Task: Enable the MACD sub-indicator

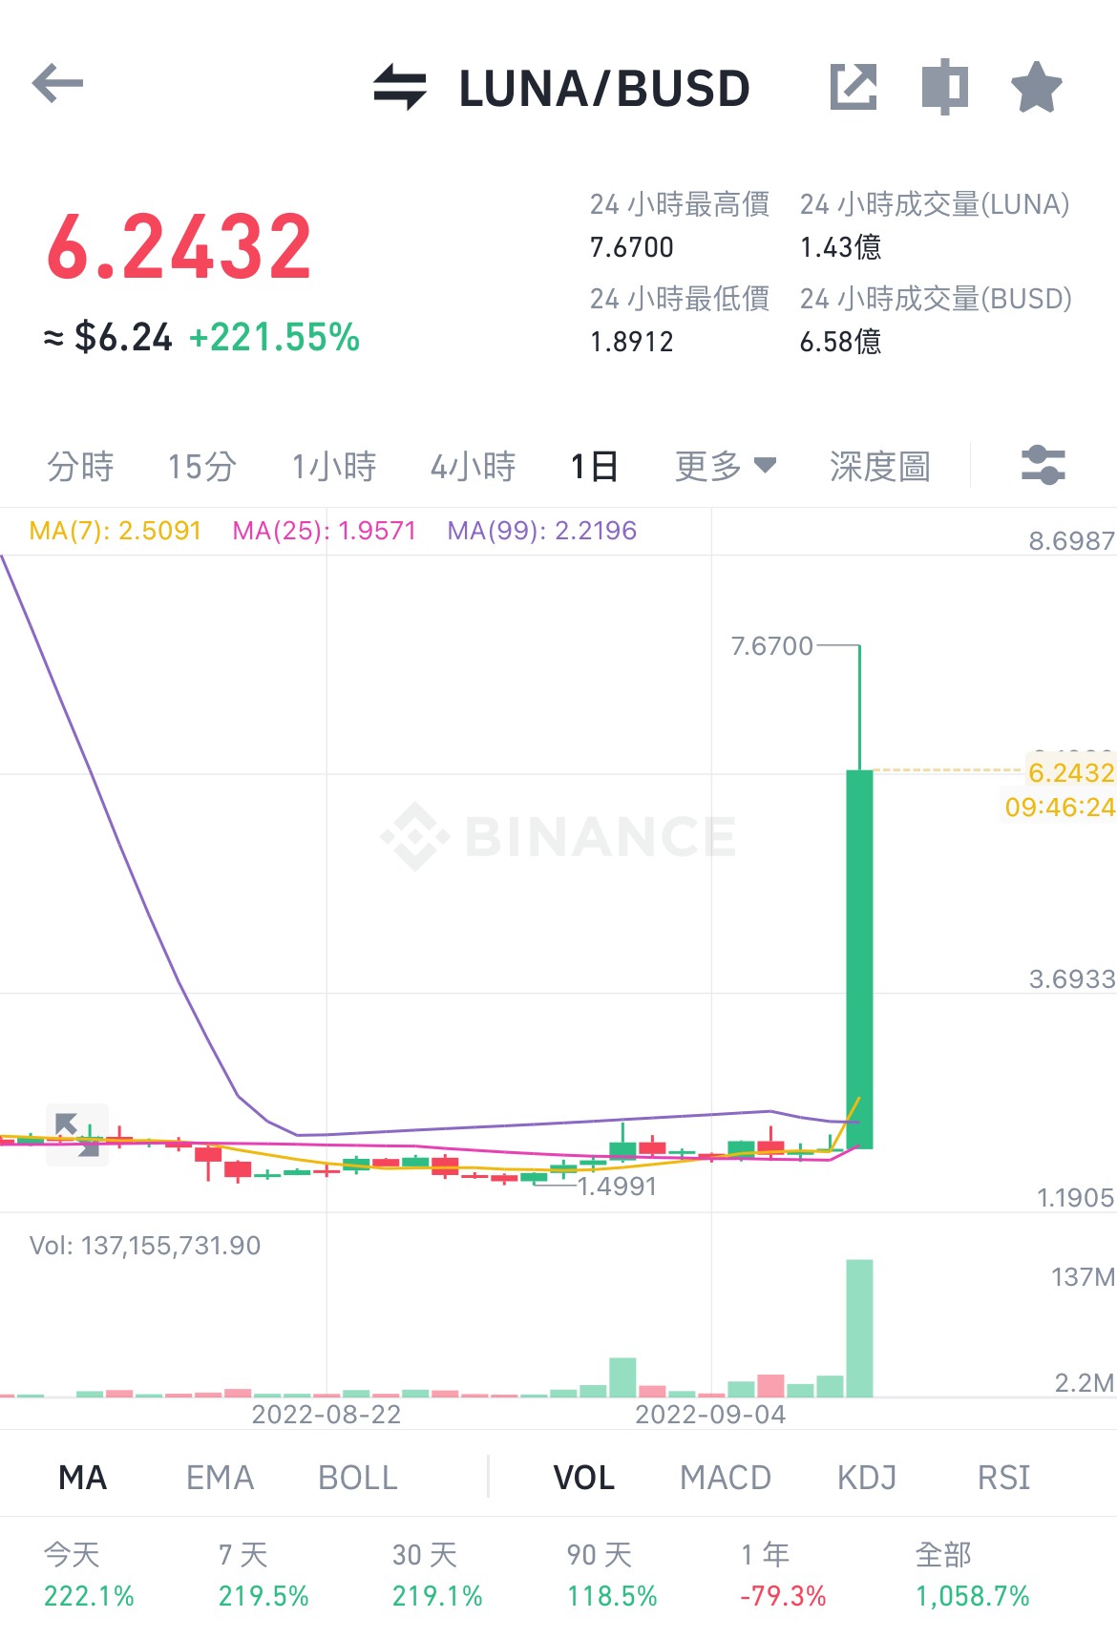Action: [x=726, y=1478]
